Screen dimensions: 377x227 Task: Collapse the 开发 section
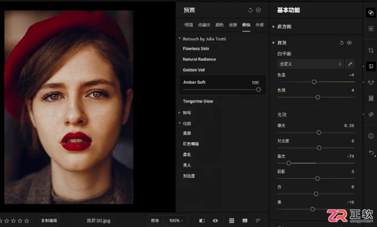coord(273,43)
